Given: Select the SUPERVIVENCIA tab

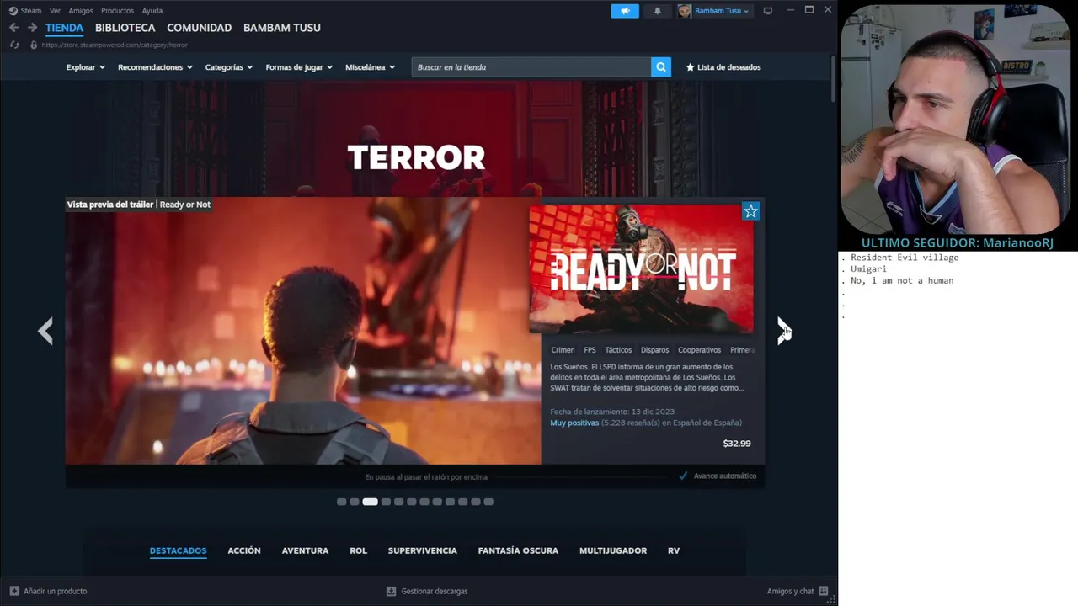Looking at the screenshot, I should tap(423, 550).
